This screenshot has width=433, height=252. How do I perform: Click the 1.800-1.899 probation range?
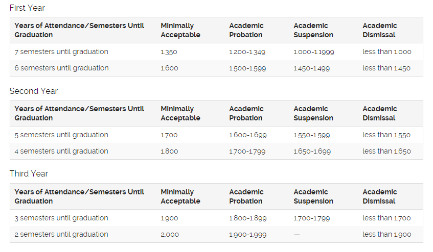point(247,218)
